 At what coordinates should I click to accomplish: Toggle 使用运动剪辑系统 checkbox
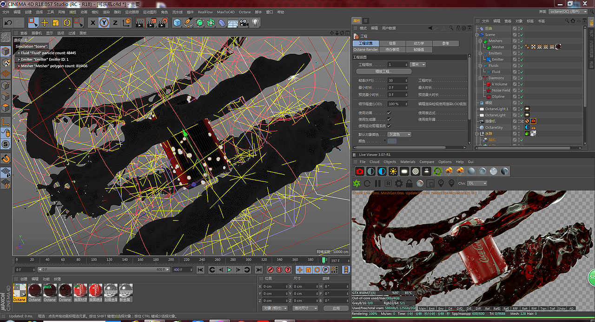tap(389, 126)
